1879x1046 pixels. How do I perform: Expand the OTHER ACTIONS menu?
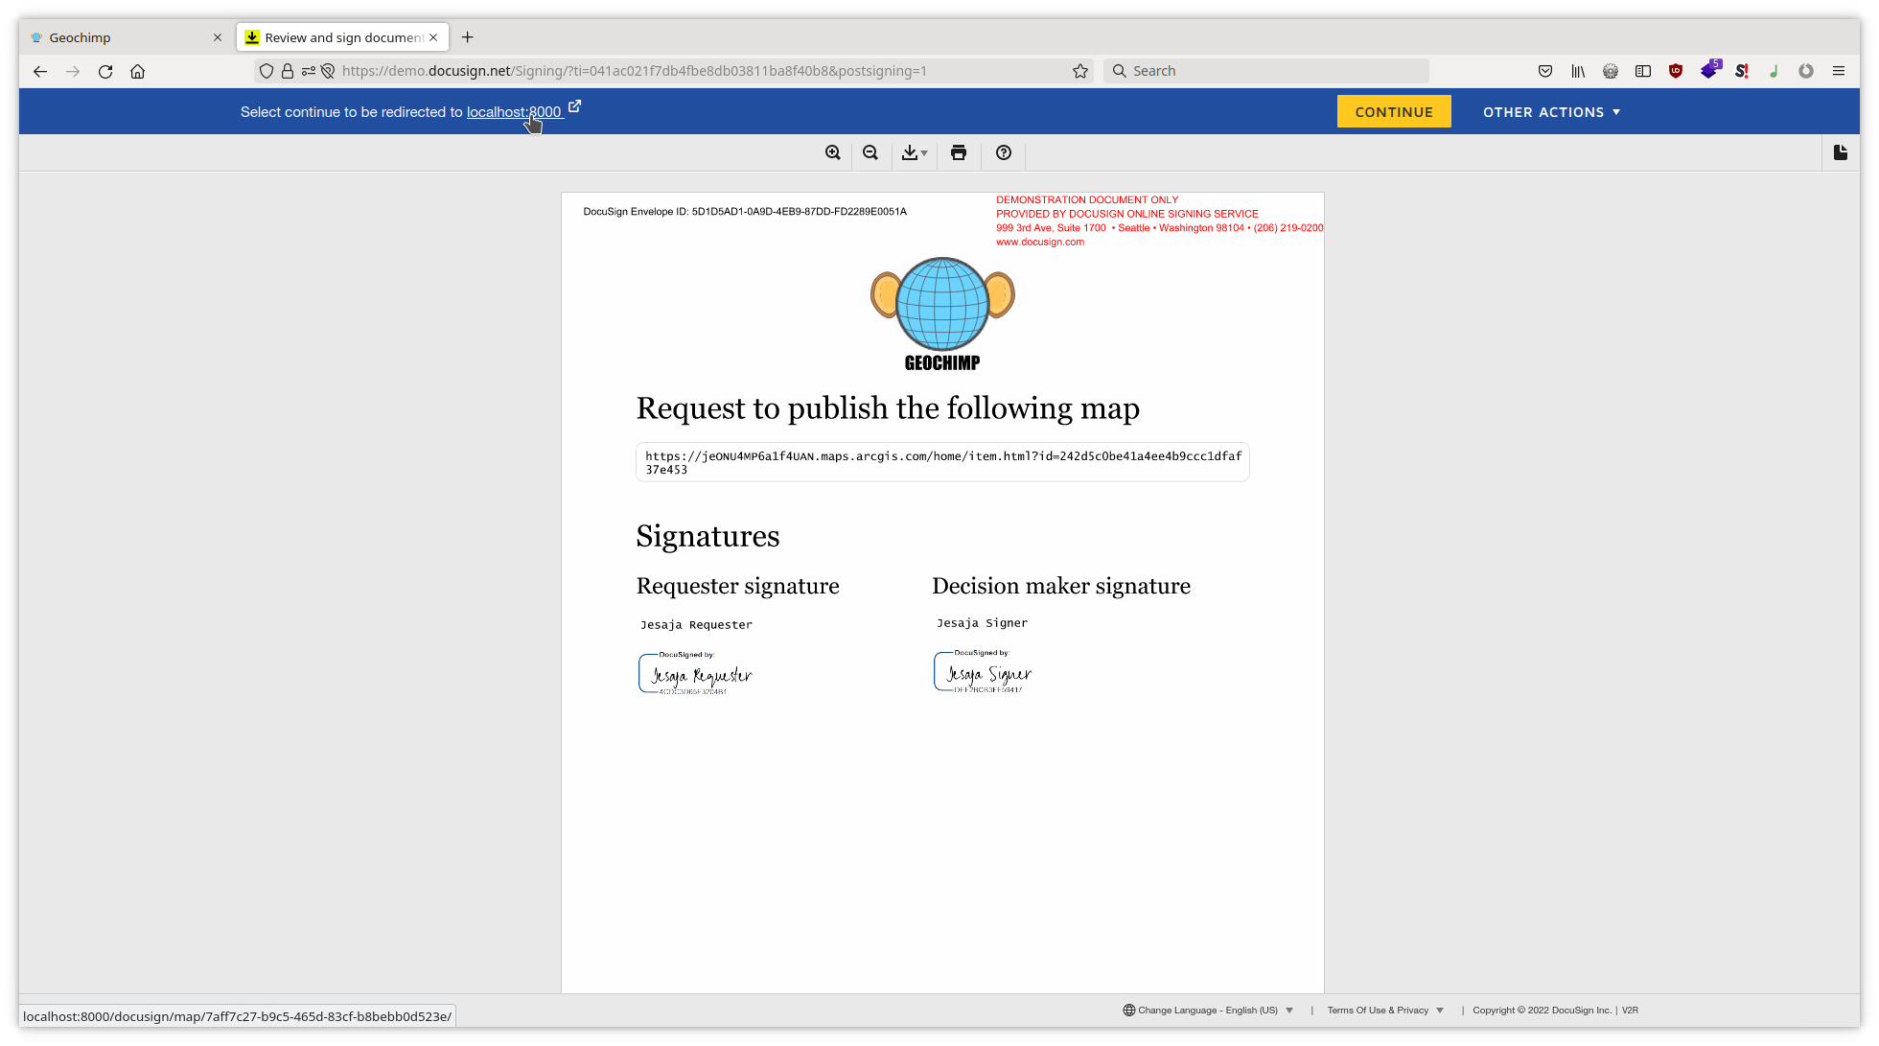pyautogui.click(x=1551, y=112)
